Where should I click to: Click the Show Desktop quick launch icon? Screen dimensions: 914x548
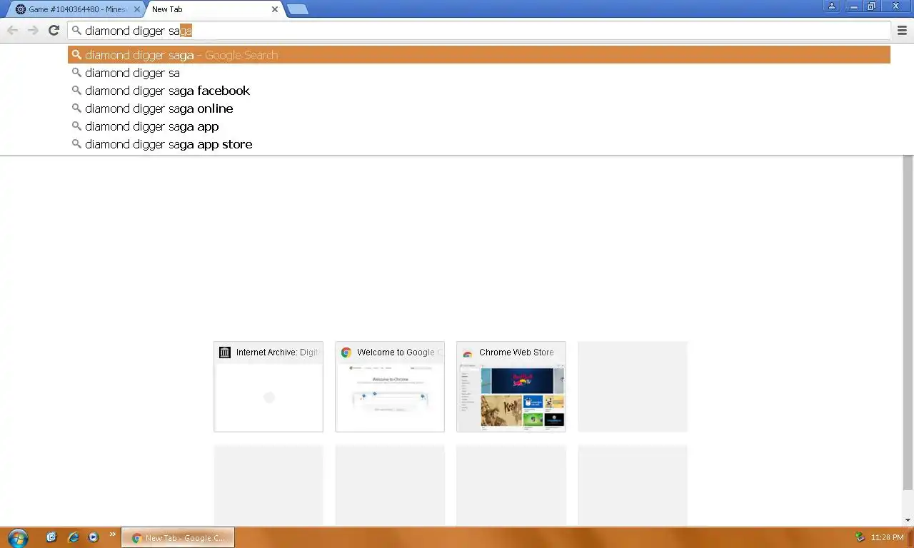(x=51, y=537)
